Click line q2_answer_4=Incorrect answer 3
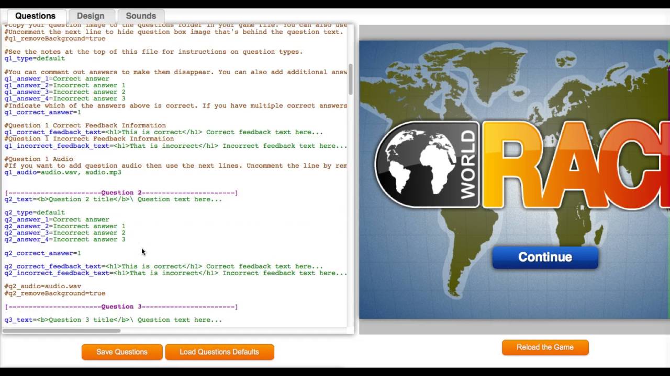Screen dimensions: 670x376 pyautogui.click(x=65, y=240)
